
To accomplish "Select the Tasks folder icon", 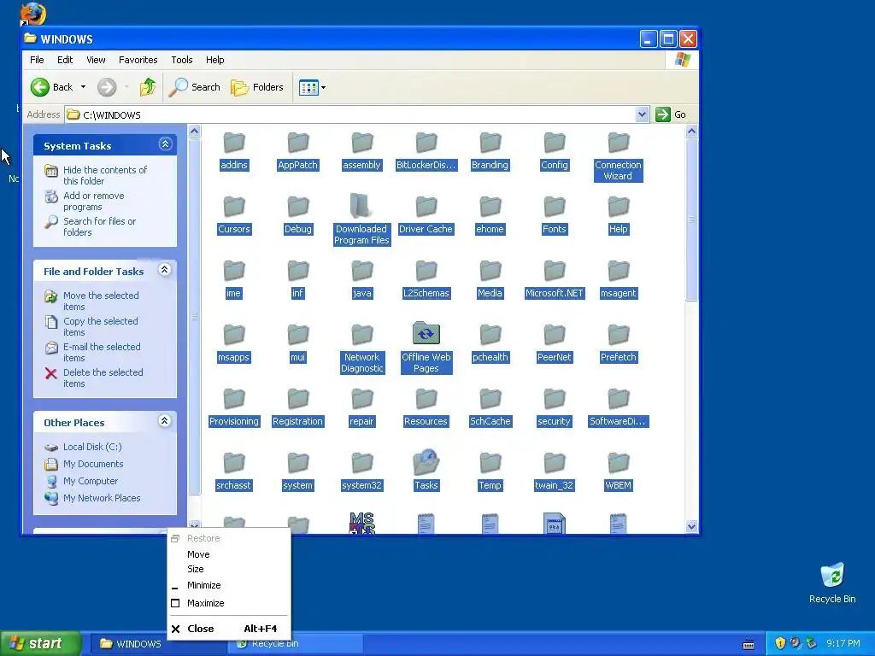I will coord(426,463).
